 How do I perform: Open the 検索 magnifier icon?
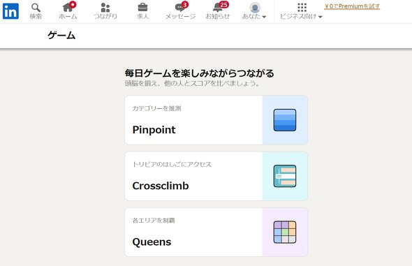tap(36, 8)
